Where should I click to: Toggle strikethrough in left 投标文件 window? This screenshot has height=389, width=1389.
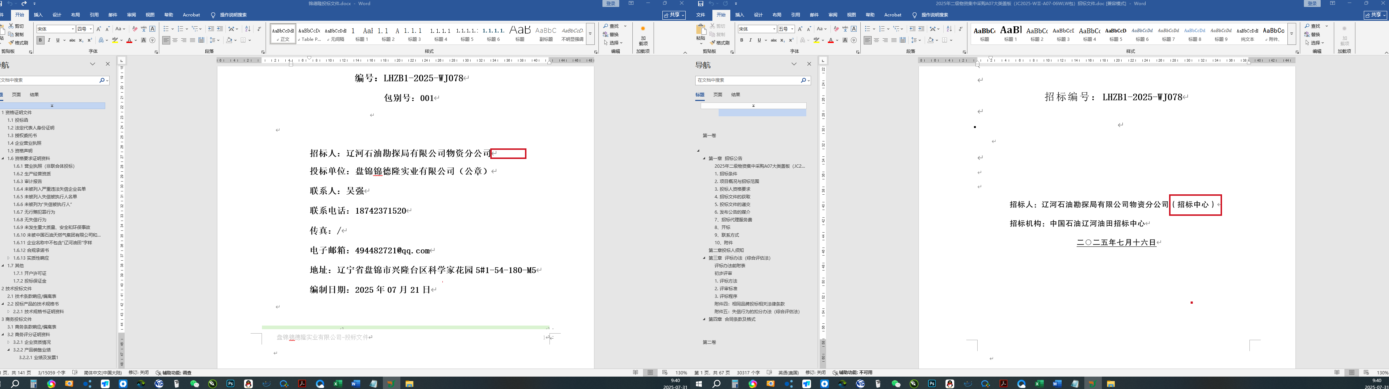72,40
